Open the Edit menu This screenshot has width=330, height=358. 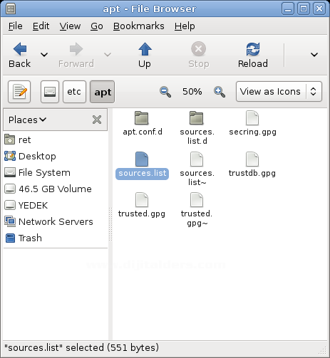click(41, 26)
